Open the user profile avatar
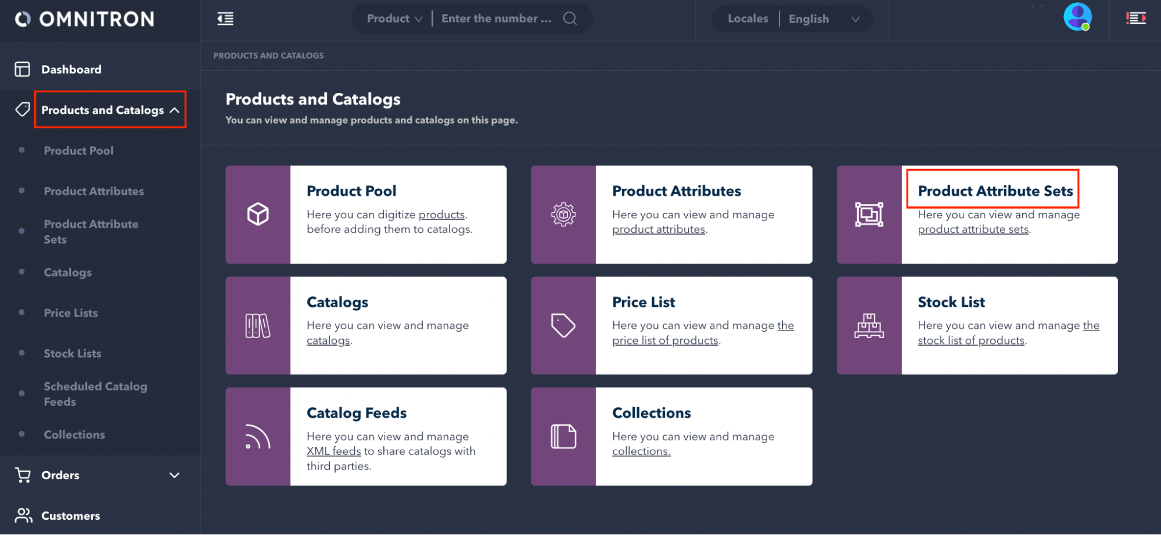The width and height of the screenshot is (1161, 535). (1077, 17)
